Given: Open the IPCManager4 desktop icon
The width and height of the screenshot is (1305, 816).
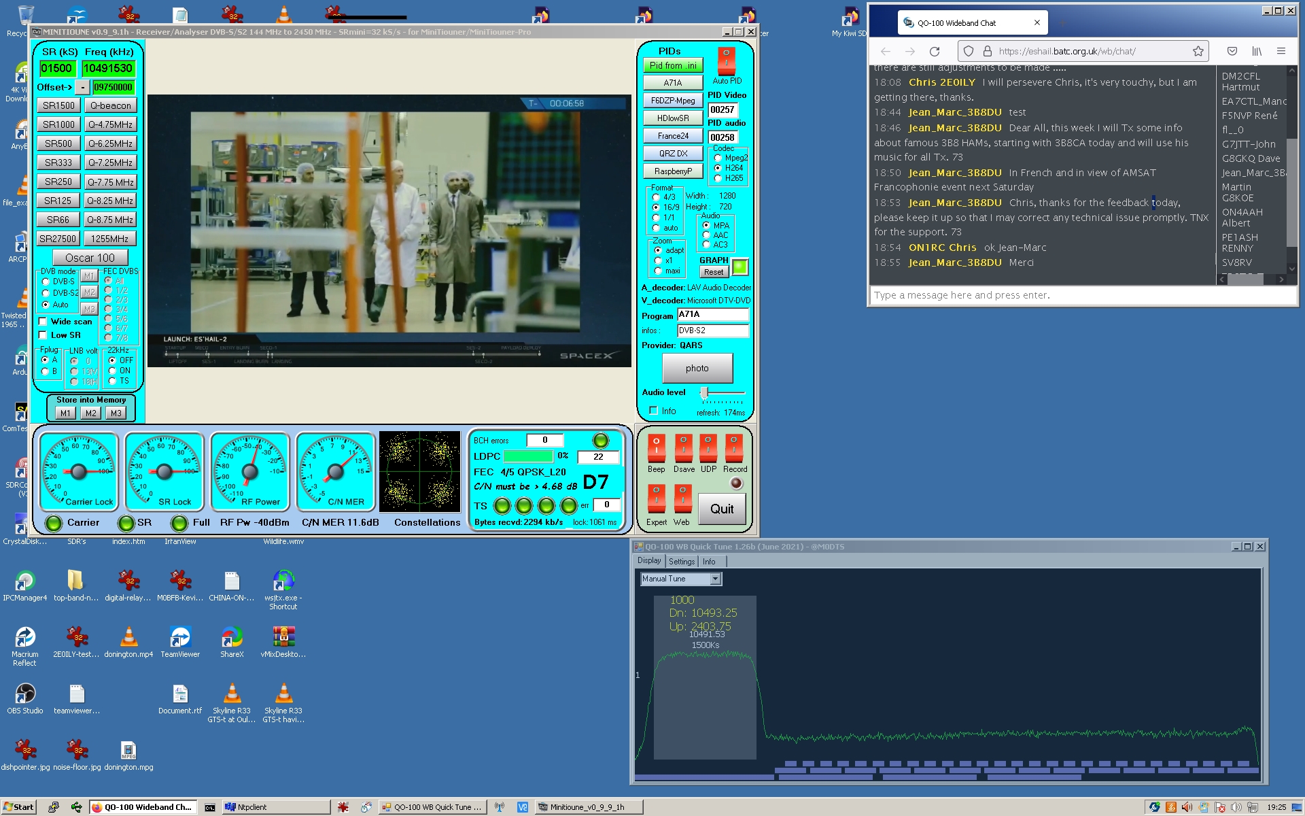Looking at the screenshot, I should (25, 585).
